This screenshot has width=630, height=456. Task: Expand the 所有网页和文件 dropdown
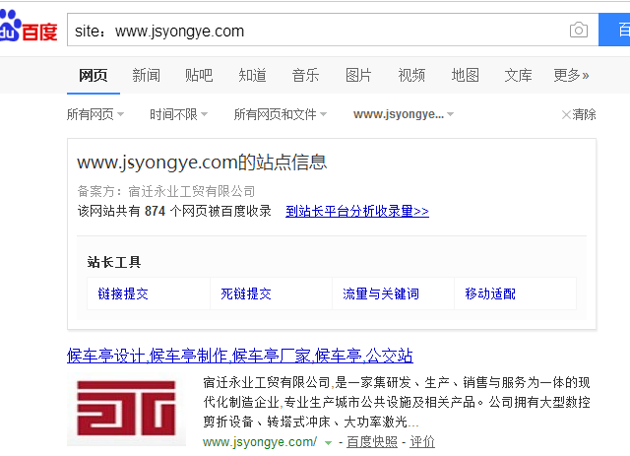(280, 114)
